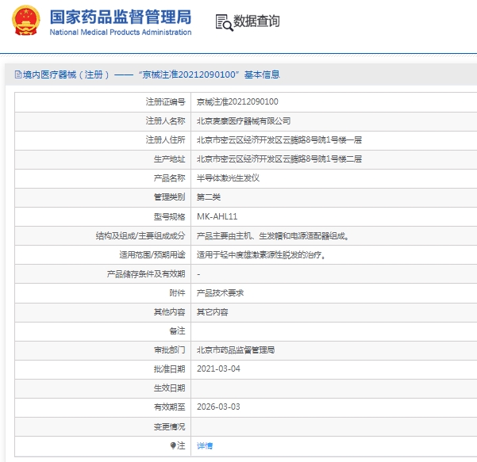This screenshot has height=462, width=477.
Task: Select the address ending 1号楼一层
Action: 279,139
